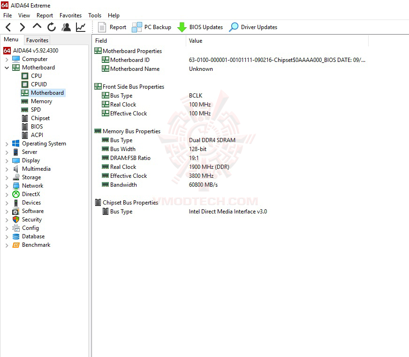The width and height of the screenshot is (409, 357).
Task: Expand the Multimedia tree node
Action: click(x=7, y=169)
